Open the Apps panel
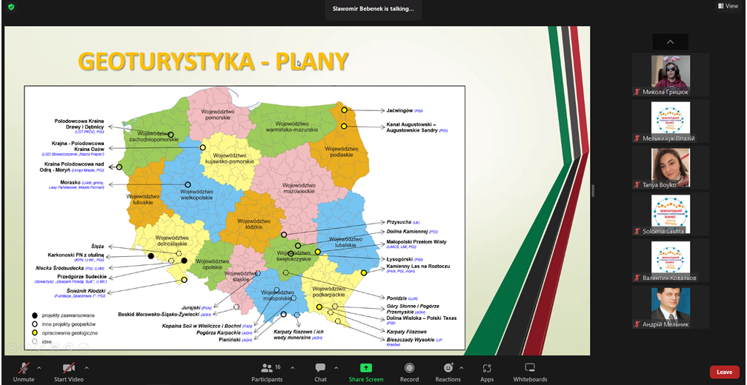The image size is (747, 385). (x=487, y=371)
